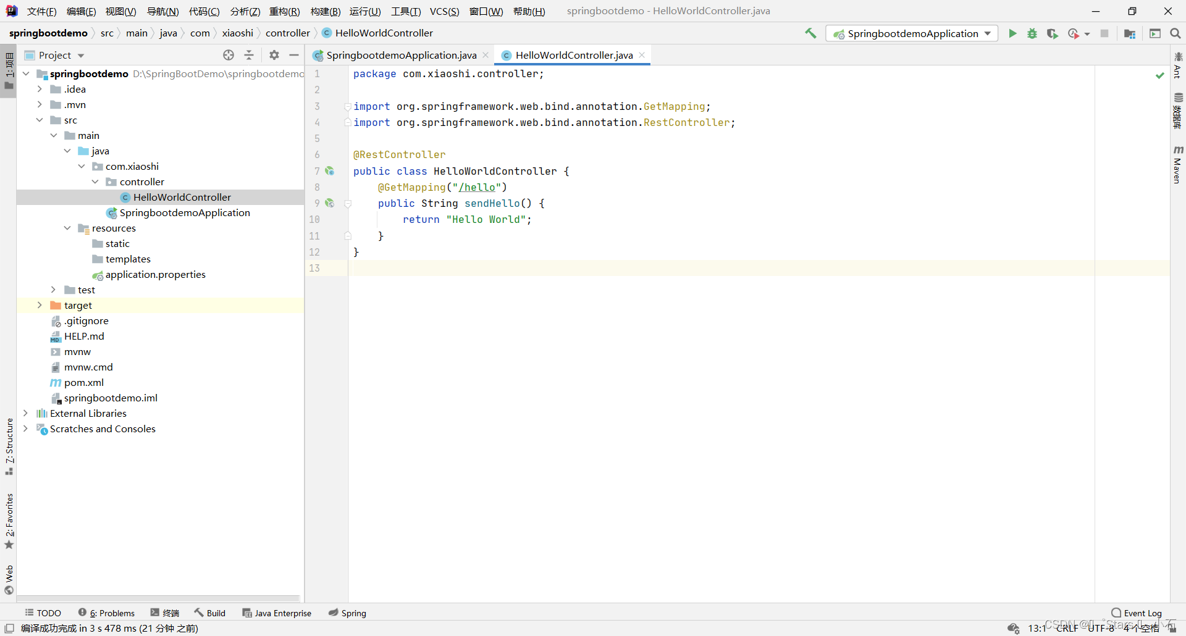Collapse the src folder
The image size is (1186, 636).
(40, 120)
